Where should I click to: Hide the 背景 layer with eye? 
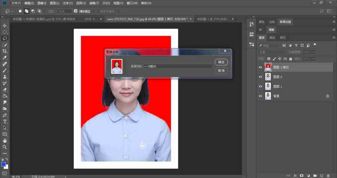pyautogui.click(x=260, y=96)
